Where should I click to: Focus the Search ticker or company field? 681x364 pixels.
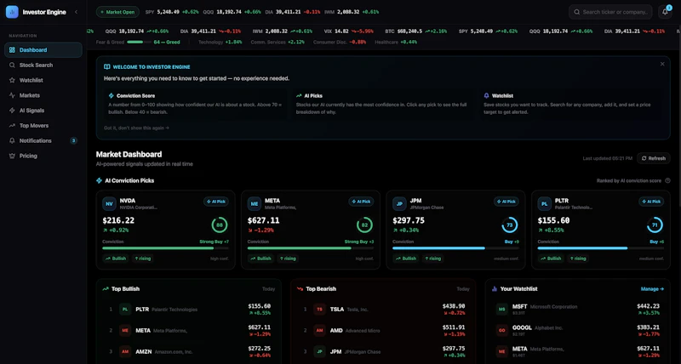(x=610, y=12)
